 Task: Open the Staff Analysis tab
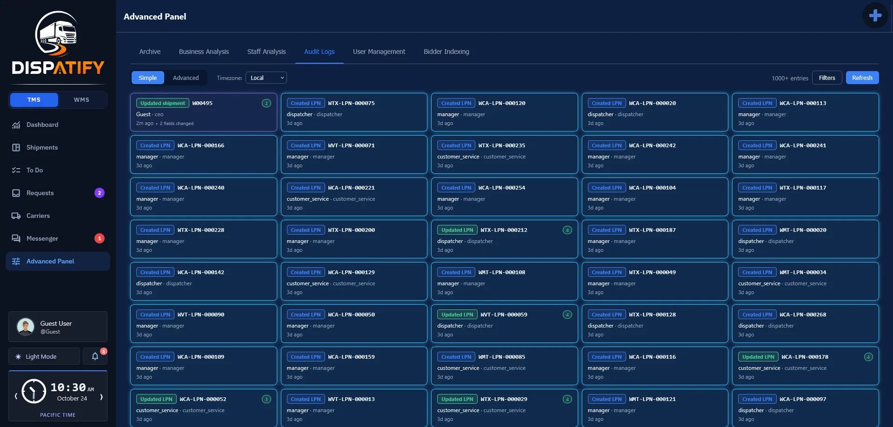pyautogui.click(x=267, y=52)
